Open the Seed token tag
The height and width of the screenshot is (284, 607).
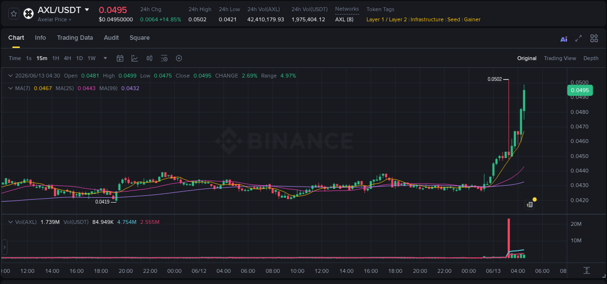[454, 19]
